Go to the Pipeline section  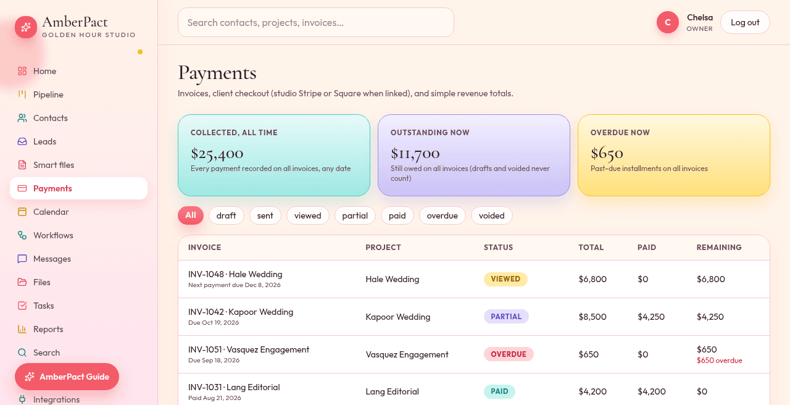click(78, 94)
